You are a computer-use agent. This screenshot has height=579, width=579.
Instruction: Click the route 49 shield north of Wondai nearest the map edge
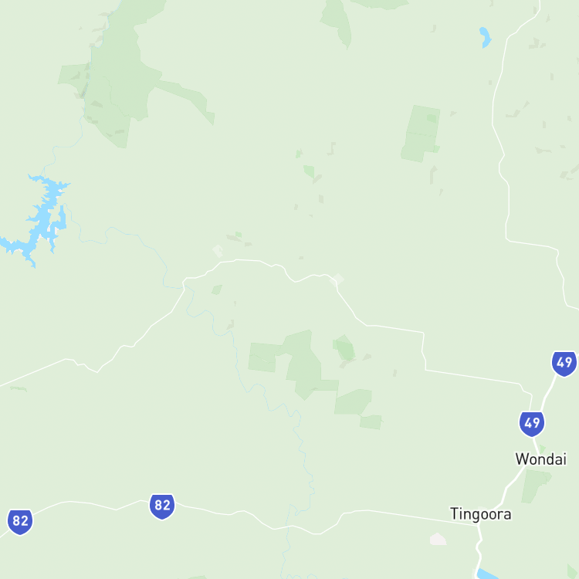pyautogui.click(x=564, y=364)
